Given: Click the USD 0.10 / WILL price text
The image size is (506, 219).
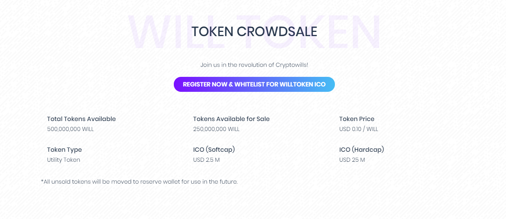Looking at the screenshot, I should tap(359, 129).
